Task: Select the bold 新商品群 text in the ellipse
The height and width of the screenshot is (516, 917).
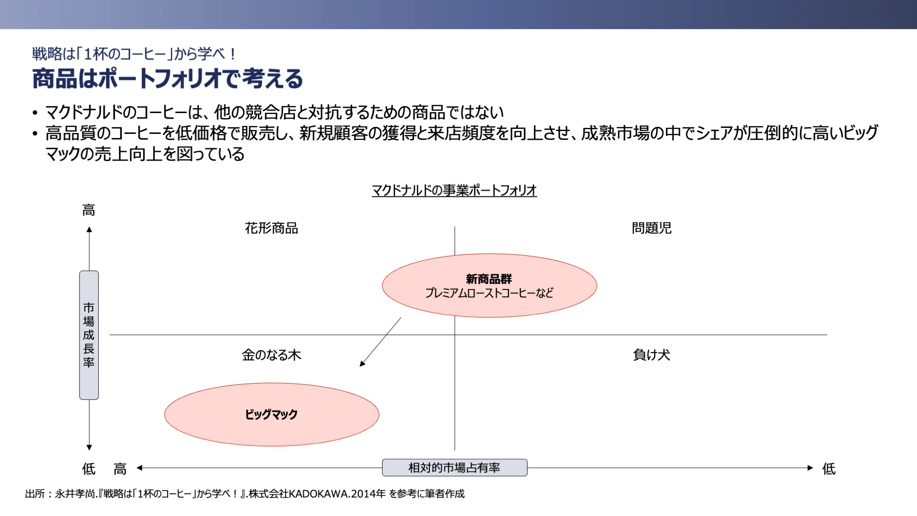Action: (x=489, y=279)
